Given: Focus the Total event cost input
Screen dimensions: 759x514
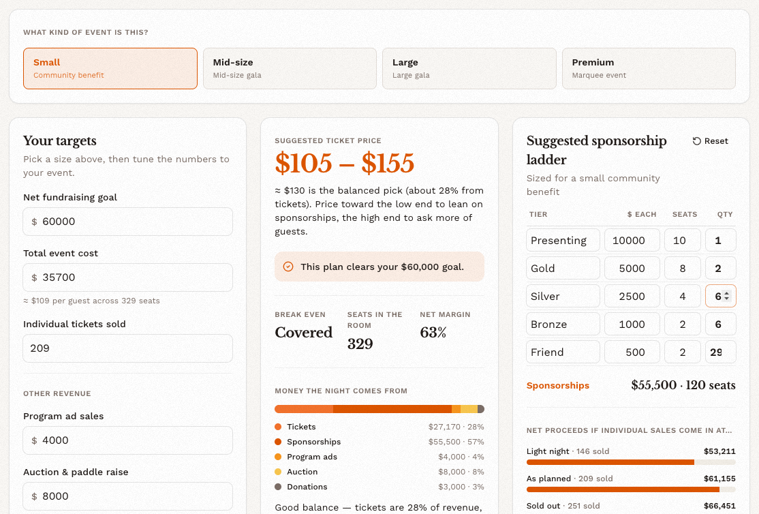Looking at the screenshot, I should pos(128,277).
